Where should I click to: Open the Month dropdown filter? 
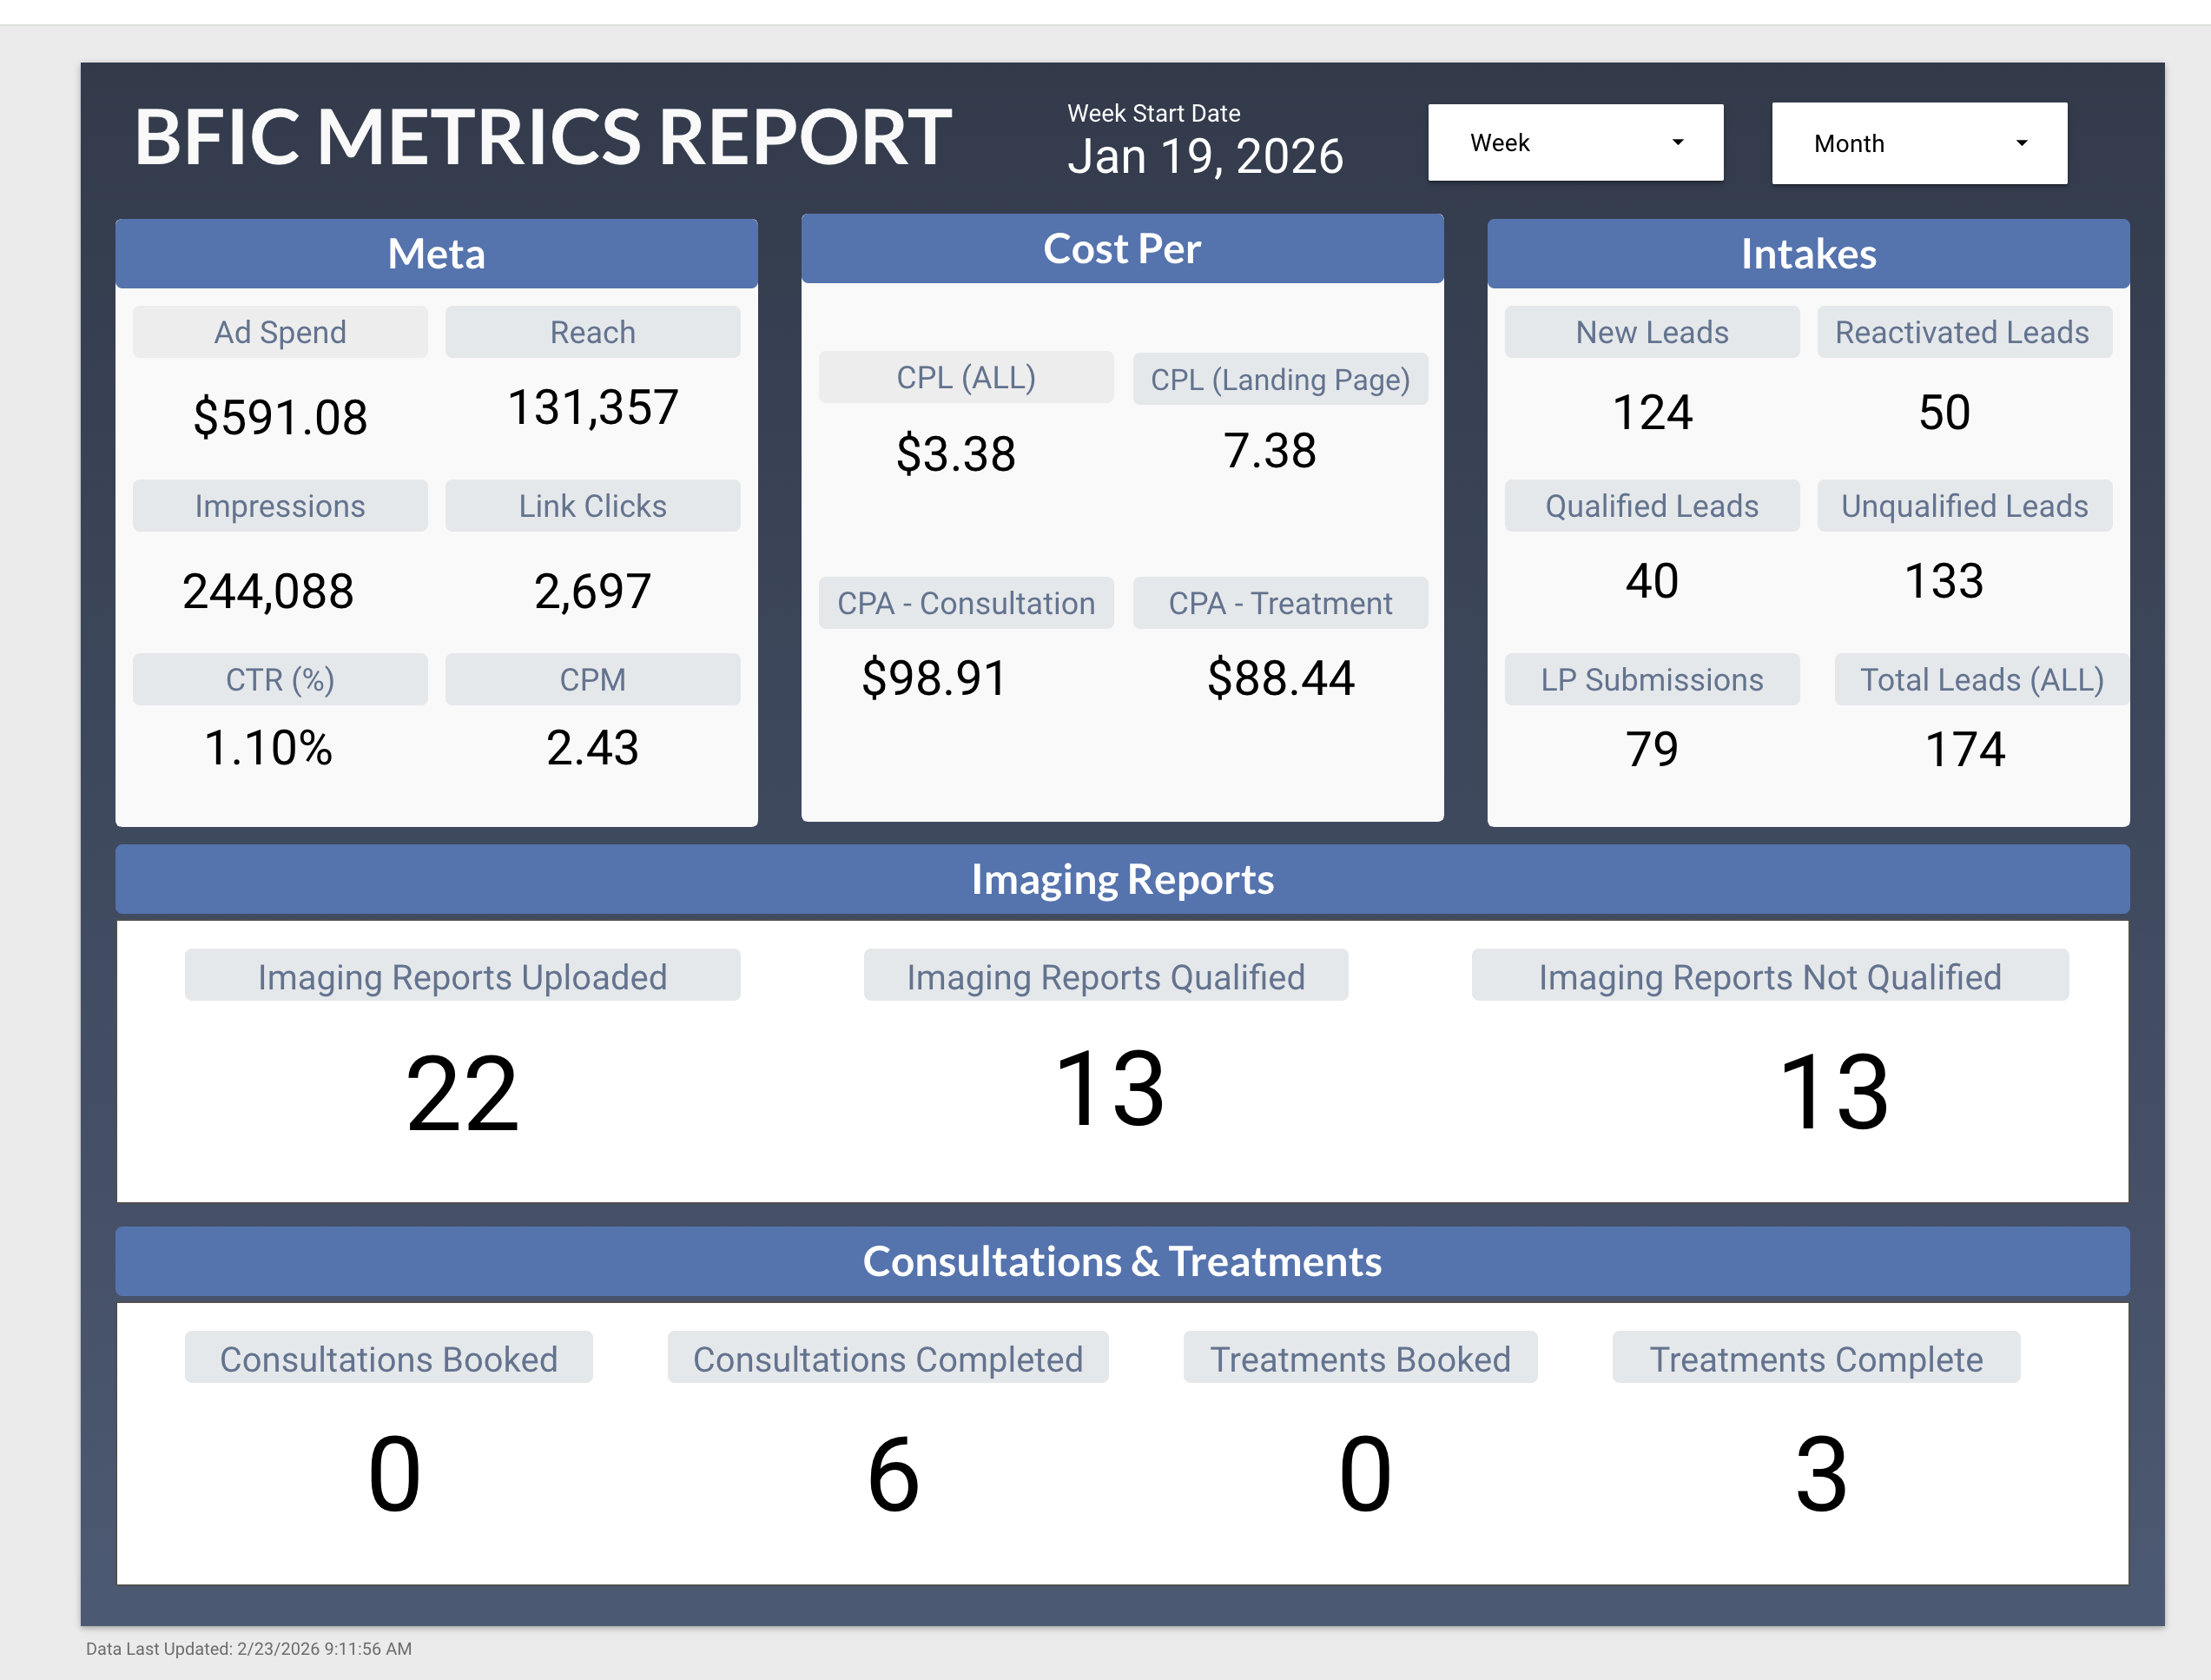[x=1917, y=144]
